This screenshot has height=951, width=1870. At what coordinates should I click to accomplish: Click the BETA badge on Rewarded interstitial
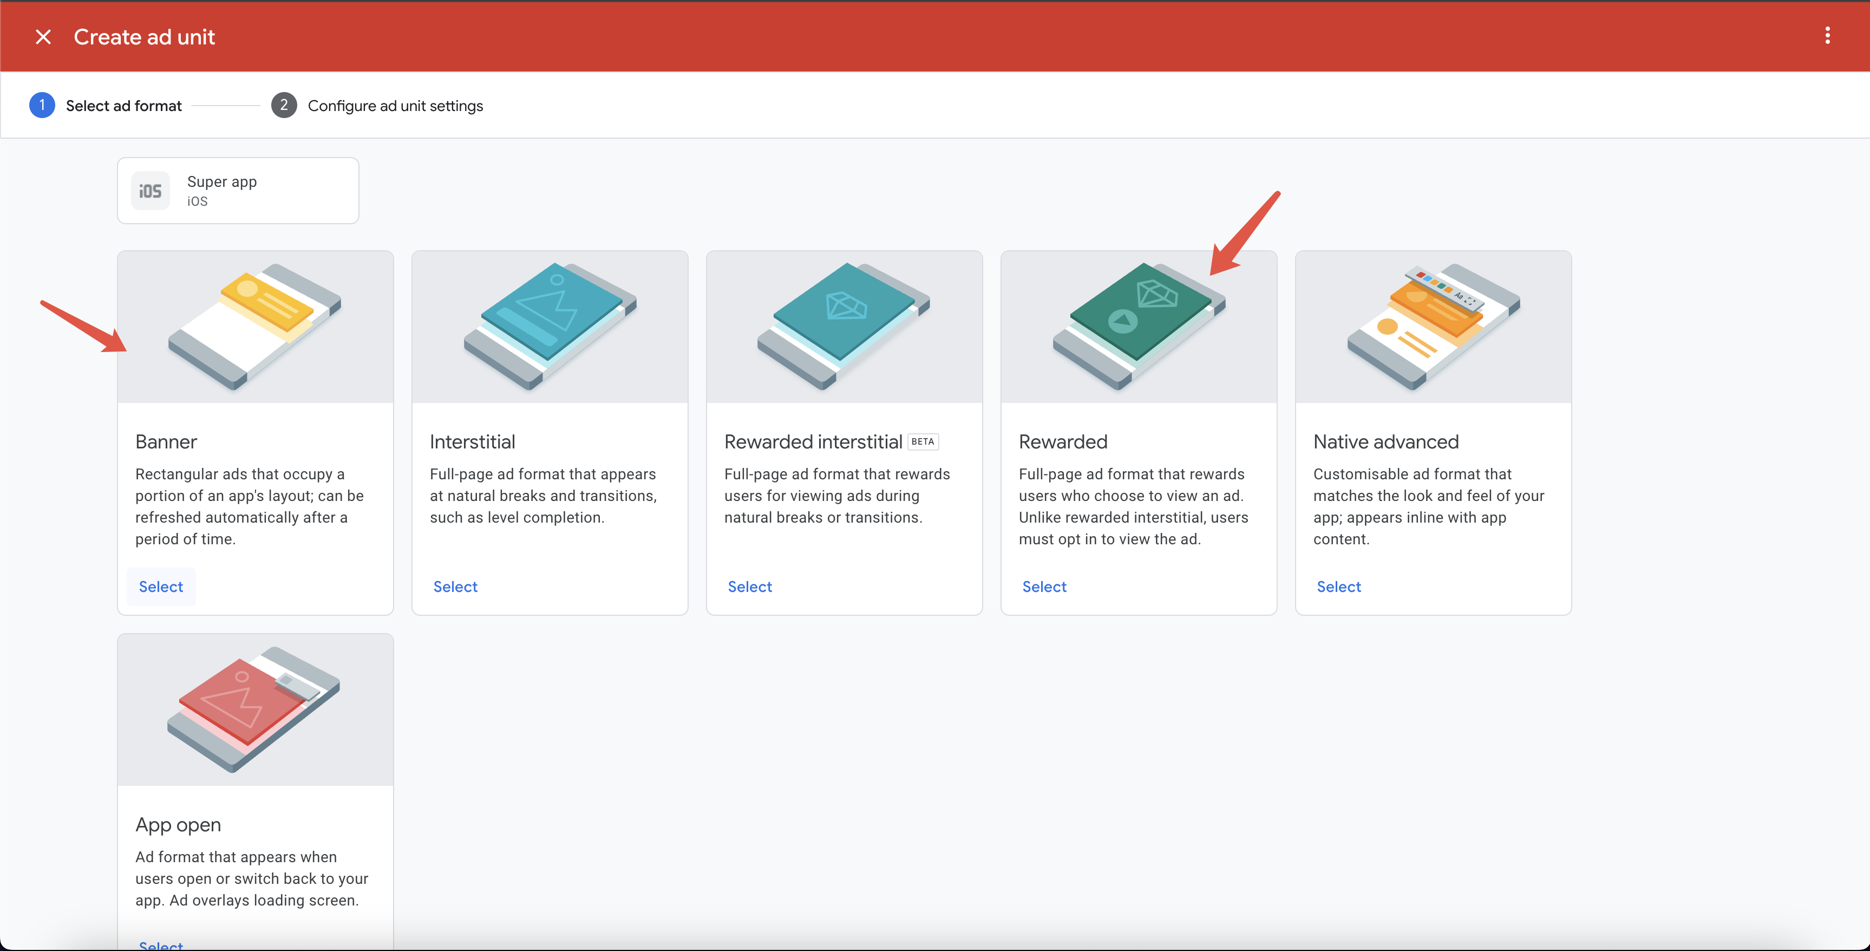click(923, 441)
